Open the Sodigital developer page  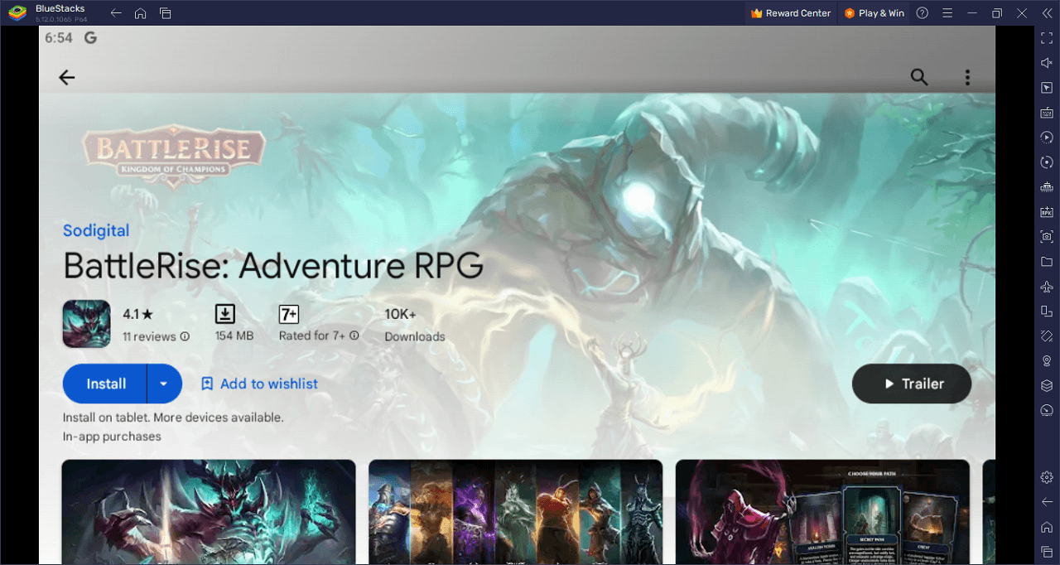pyautogui.click(x=96, y=230)
